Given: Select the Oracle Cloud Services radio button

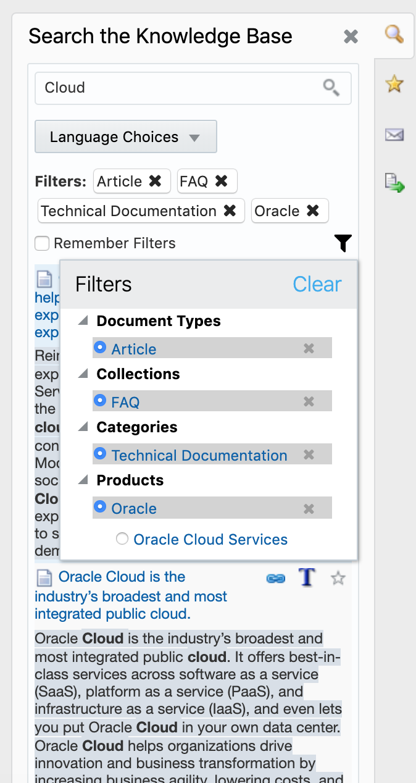Looking at the screenshot, I should [122, 539].
